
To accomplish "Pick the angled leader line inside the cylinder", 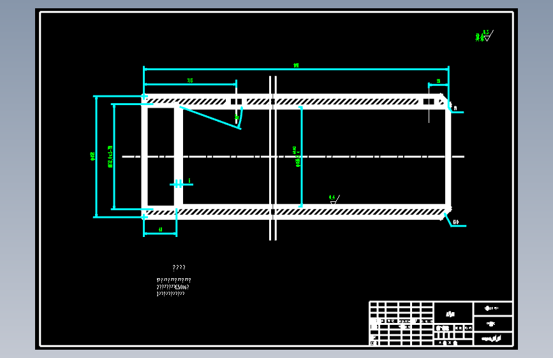I will (x=210, y=118).
